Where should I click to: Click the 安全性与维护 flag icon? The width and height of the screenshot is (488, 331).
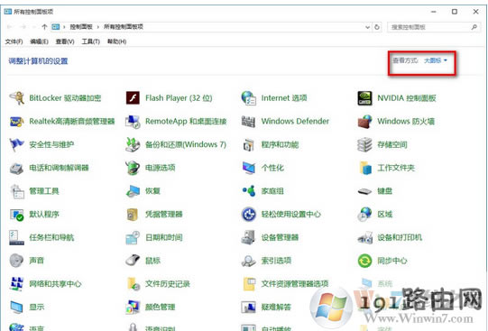(16, 144)
